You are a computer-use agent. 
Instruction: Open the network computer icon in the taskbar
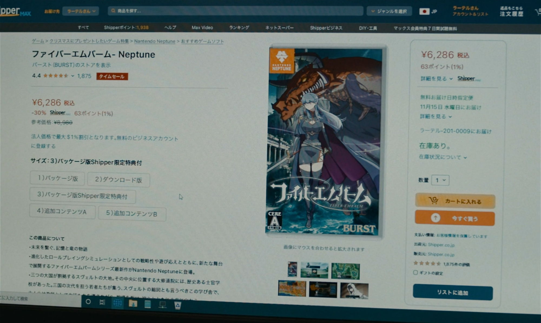click(x=163, y=305)
